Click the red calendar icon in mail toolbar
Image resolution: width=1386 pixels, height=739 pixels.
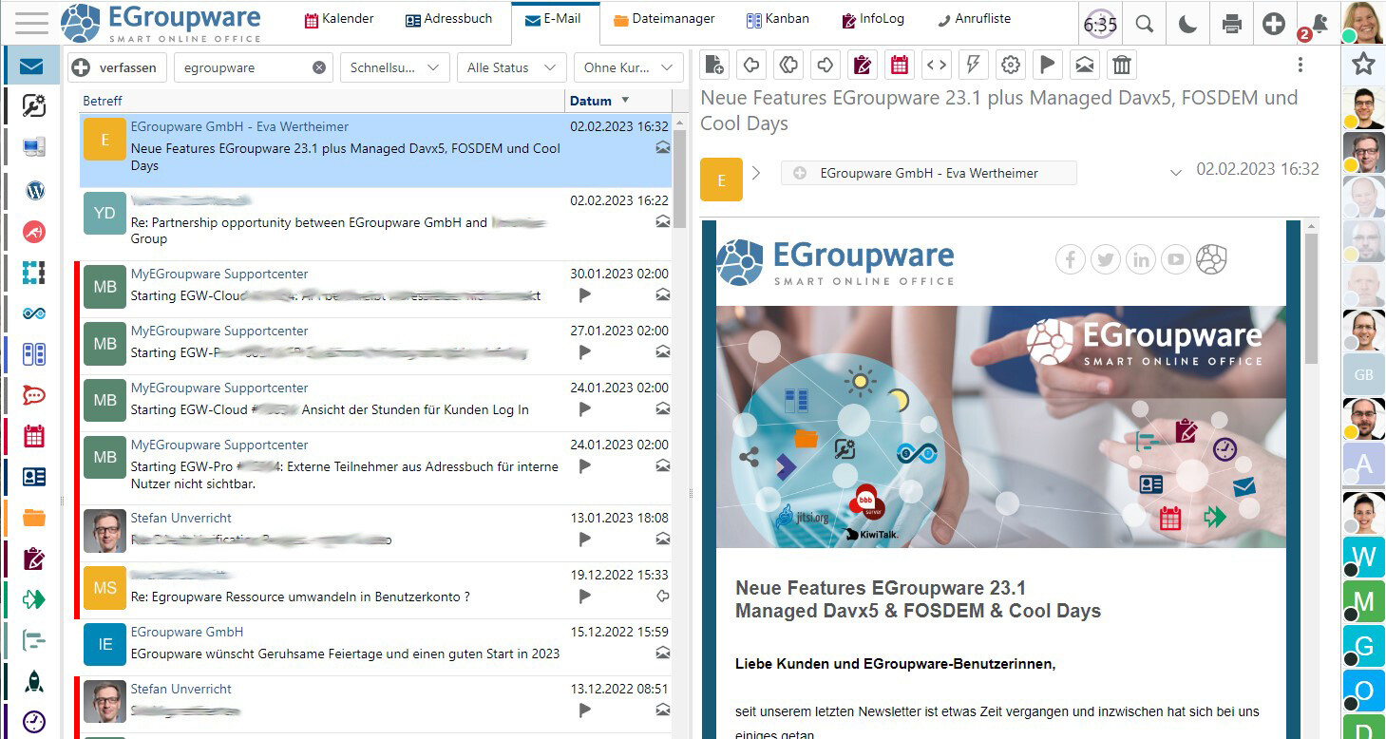point(900,65)
